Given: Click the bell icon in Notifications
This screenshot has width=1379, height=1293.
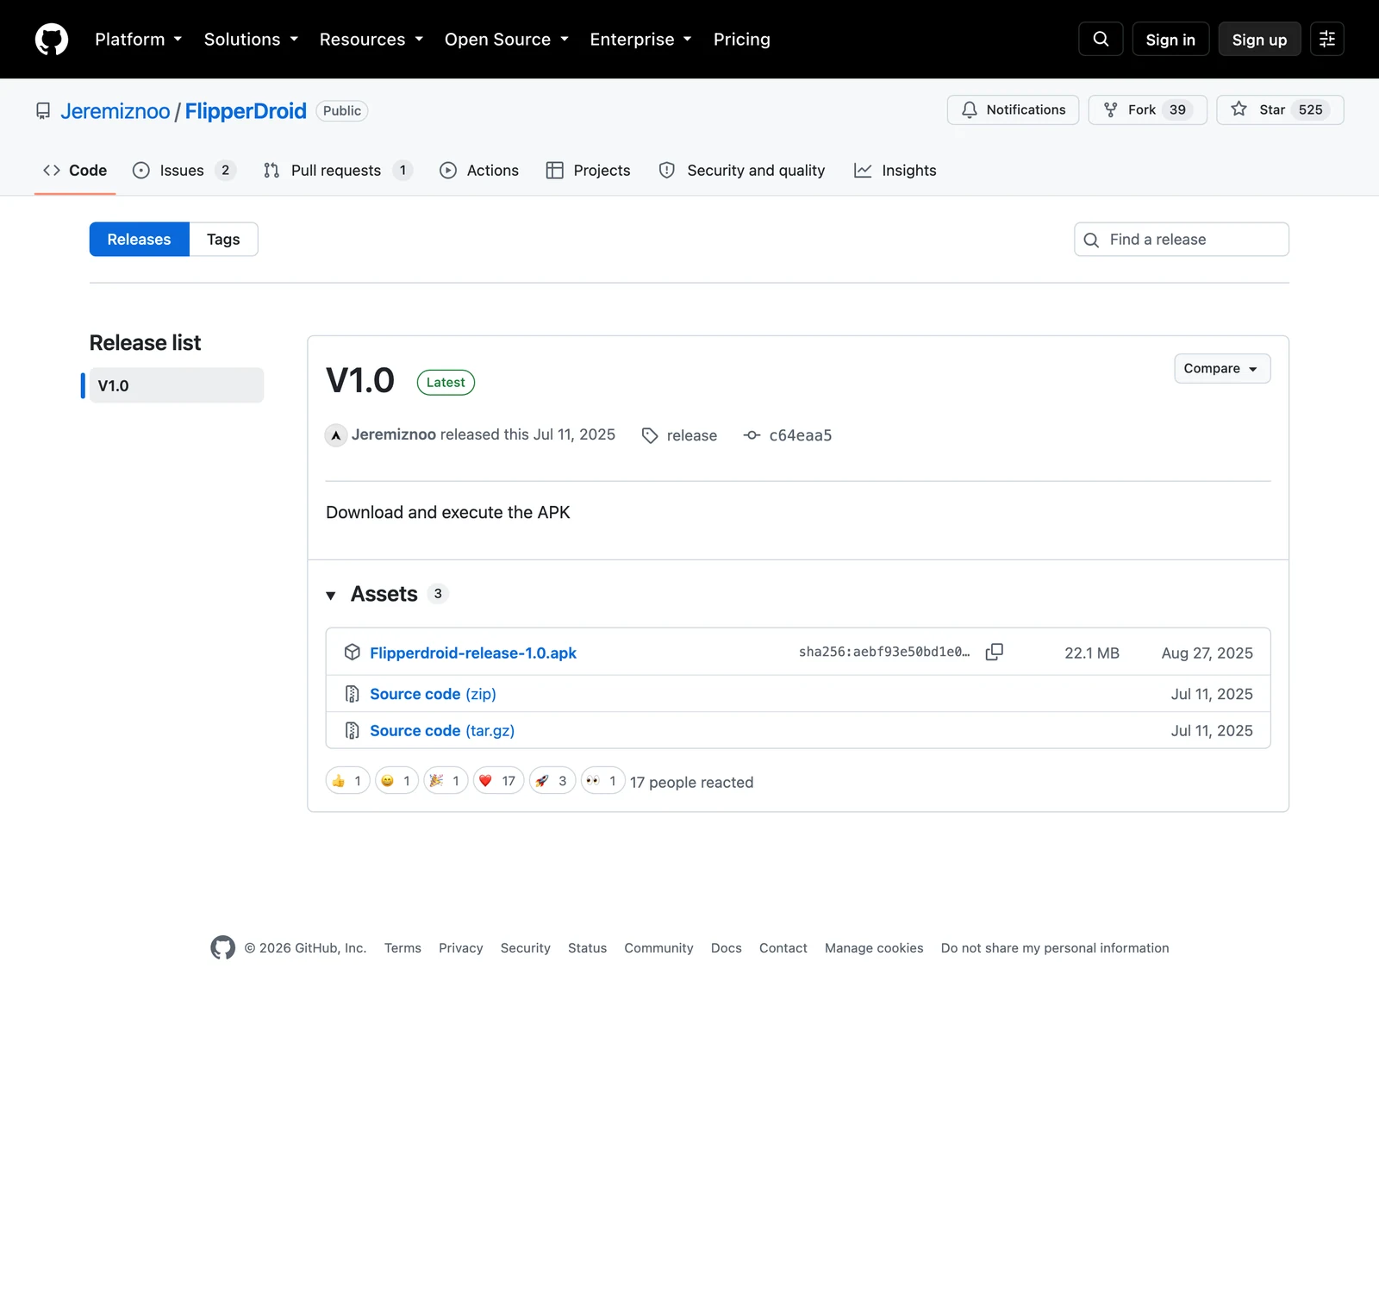Looking at the screenshot, I should [x=970, y=109].
